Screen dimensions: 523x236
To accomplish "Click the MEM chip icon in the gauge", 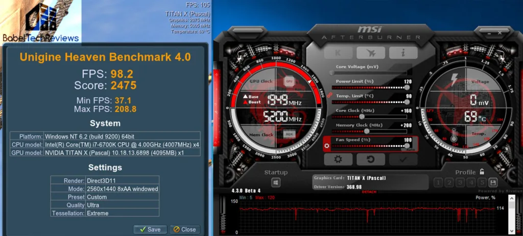I will pos(288,135).
